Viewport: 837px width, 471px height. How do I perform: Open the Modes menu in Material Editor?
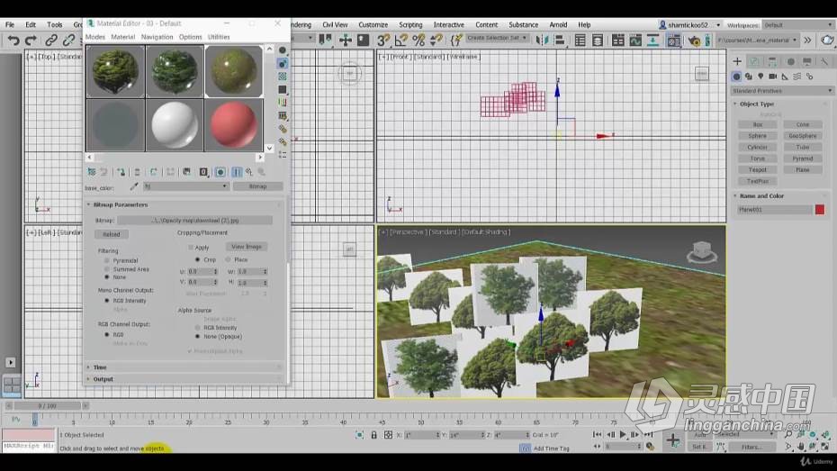click(x=95, y=37)
